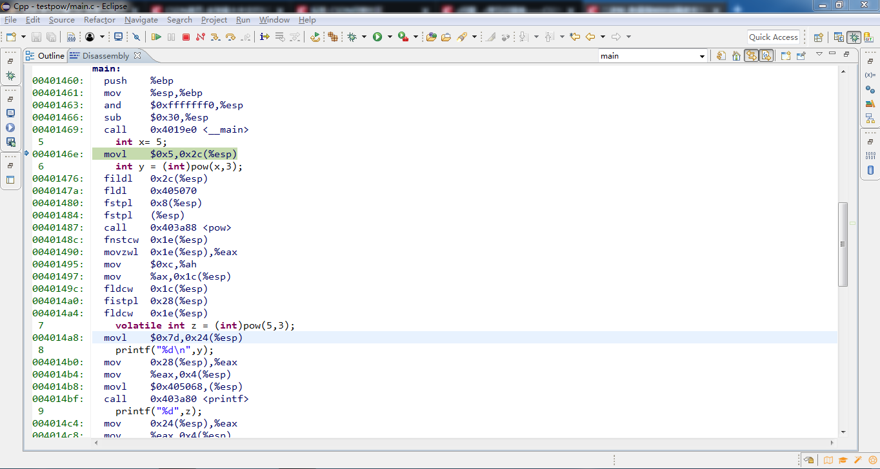Click the star What's New status icon
This screenshot has height=469, width=880.
(x=872, y=460)
